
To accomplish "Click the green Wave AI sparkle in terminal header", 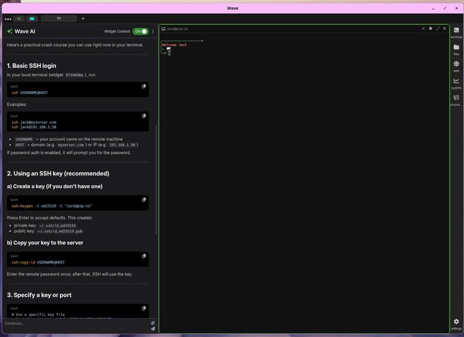I will 424,28.
